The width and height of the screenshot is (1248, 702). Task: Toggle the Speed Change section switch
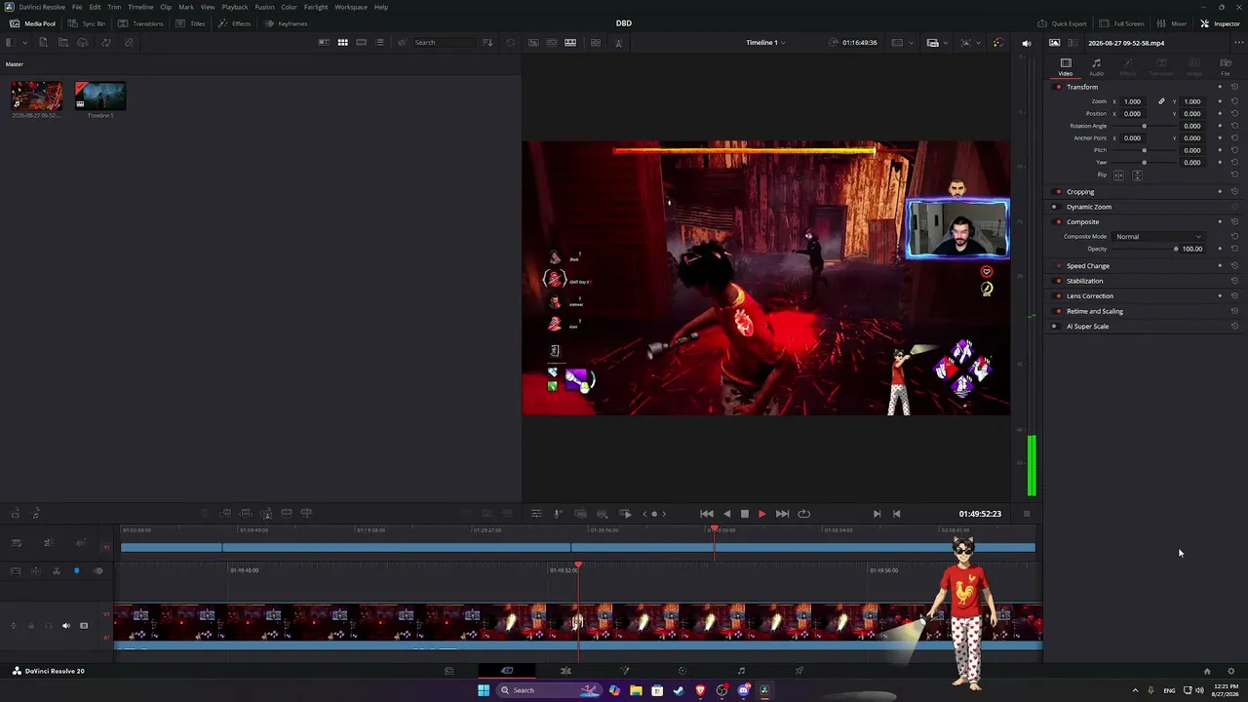pos(1058,266)
